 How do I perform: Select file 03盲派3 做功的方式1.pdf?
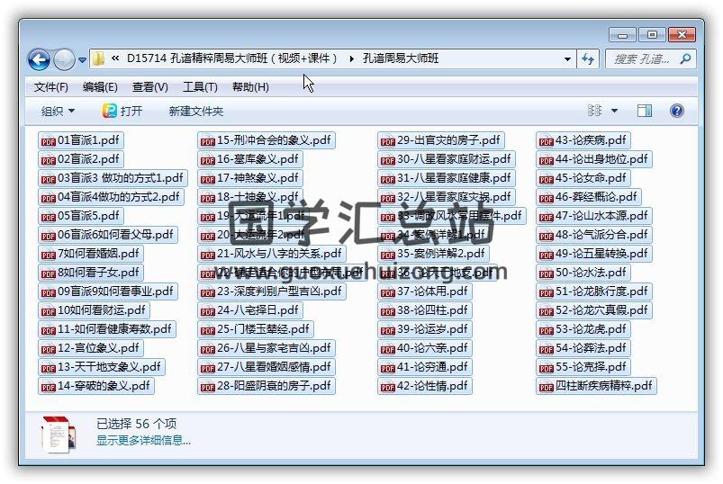(113, 178)
